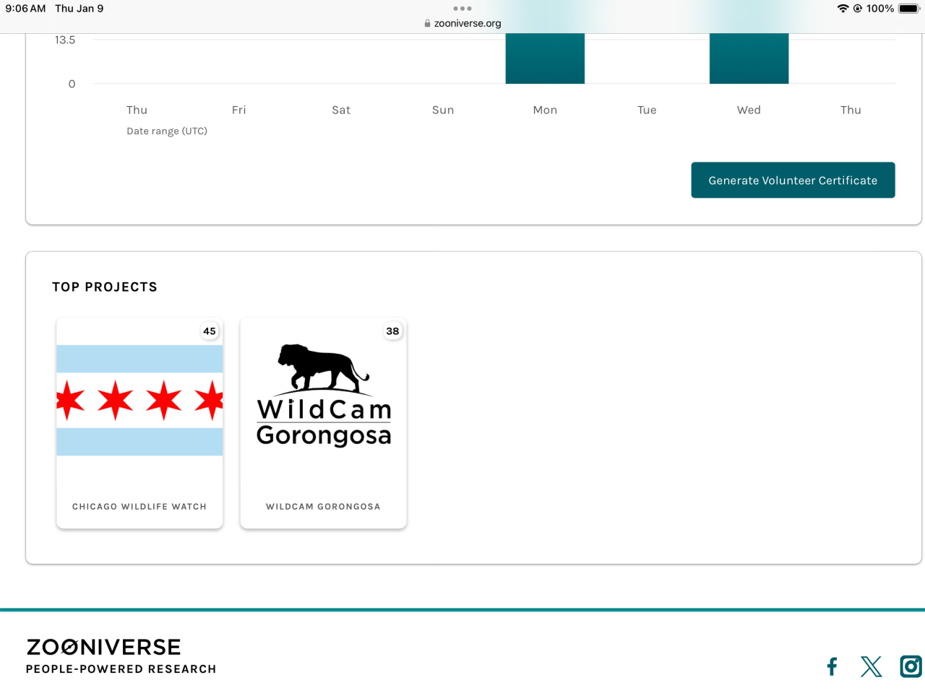Tap the battery status icon
The image size is (925, 693).
coord(908,9)
